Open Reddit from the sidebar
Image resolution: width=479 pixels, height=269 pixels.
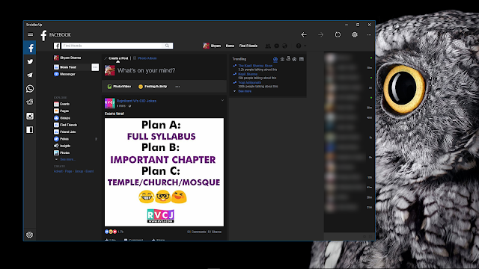[x=30, y=102]
